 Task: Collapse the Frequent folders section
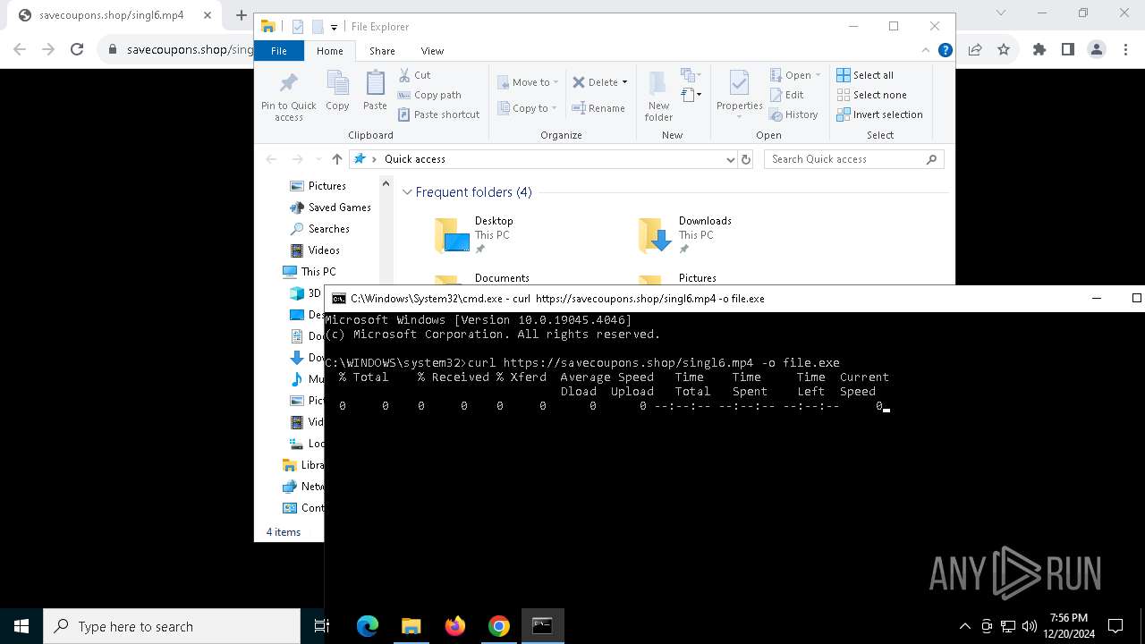(x=407, y=192)
